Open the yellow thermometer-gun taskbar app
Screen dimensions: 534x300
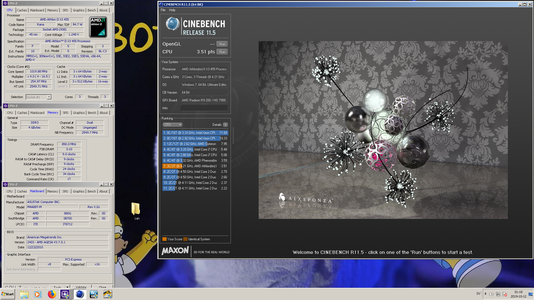click(x=108, y=294)
